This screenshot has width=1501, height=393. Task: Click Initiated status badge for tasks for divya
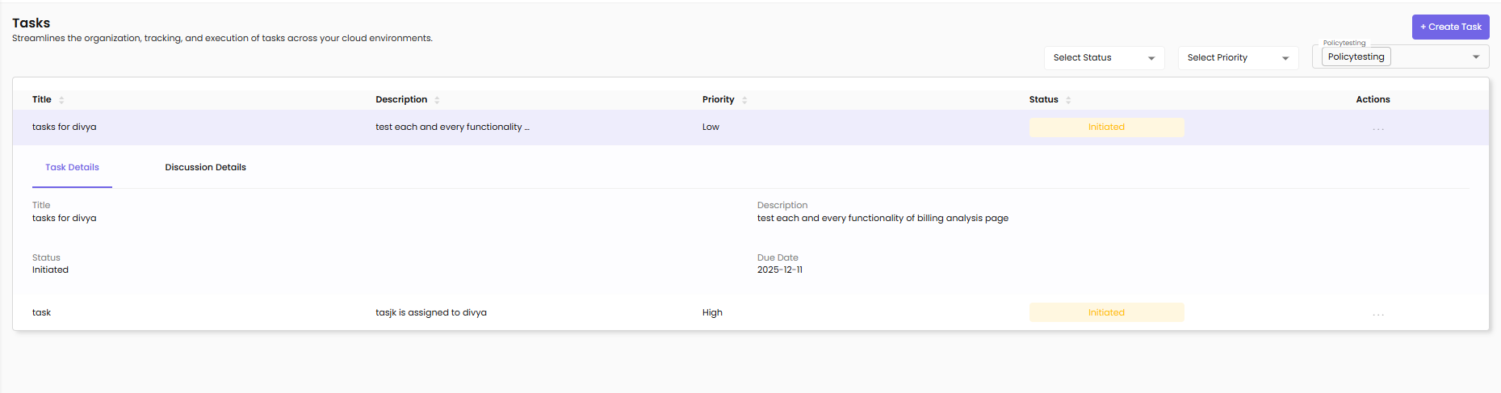coord(1105,128)
